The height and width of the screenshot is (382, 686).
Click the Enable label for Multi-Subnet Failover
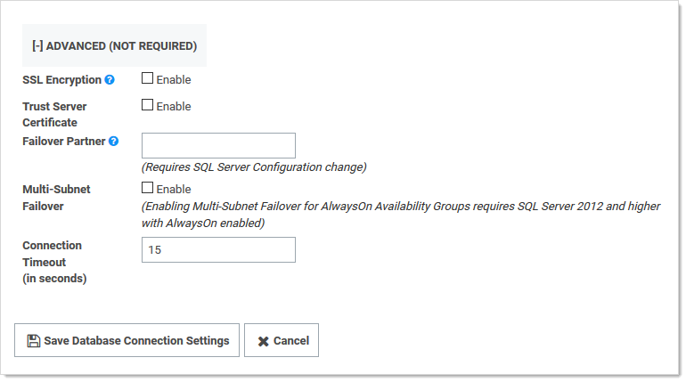174,190
